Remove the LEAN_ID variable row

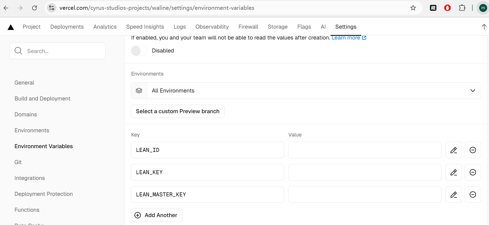click(x=473, y=150)
